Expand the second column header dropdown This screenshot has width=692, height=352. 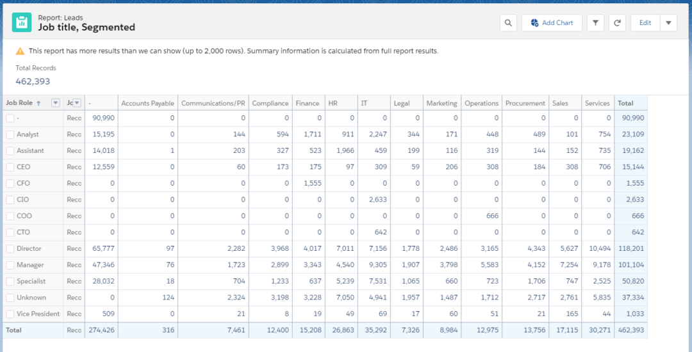point(77,103)
